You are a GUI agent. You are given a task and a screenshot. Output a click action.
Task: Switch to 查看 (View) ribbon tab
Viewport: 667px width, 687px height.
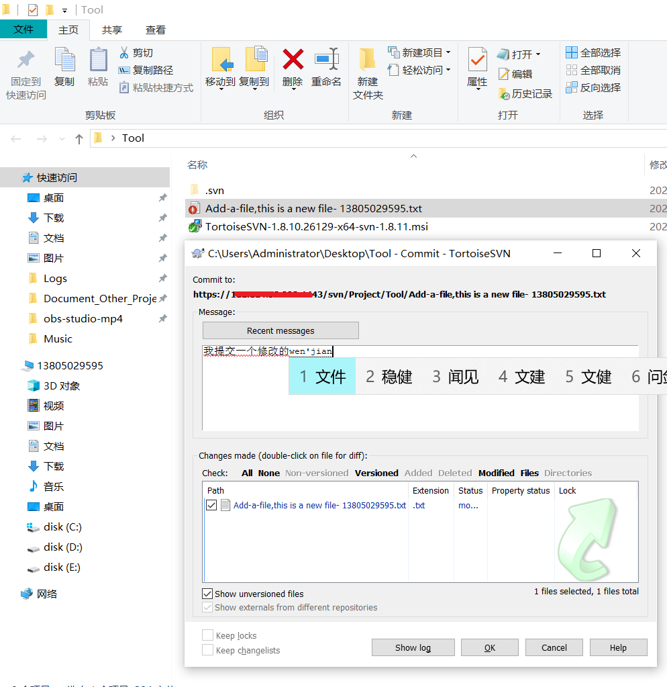click(x=156, y=30)
